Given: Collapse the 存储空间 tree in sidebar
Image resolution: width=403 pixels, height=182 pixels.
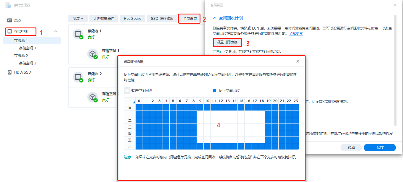Looking at the screenshot, I should (x=55, y=31).
